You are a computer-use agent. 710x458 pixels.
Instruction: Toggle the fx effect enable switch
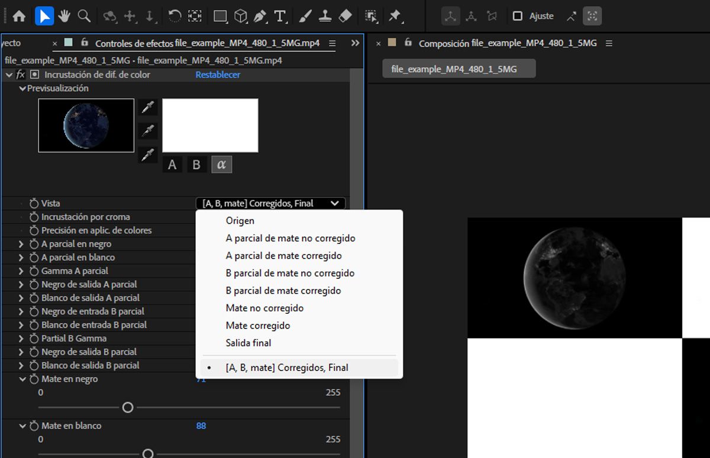tap(21, 75)
